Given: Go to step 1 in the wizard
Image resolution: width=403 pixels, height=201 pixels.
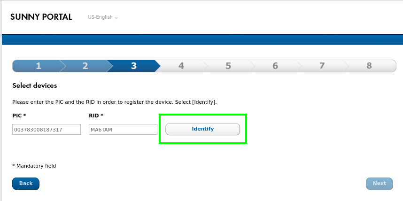Looking at the screenshot, I should point(38,66).
